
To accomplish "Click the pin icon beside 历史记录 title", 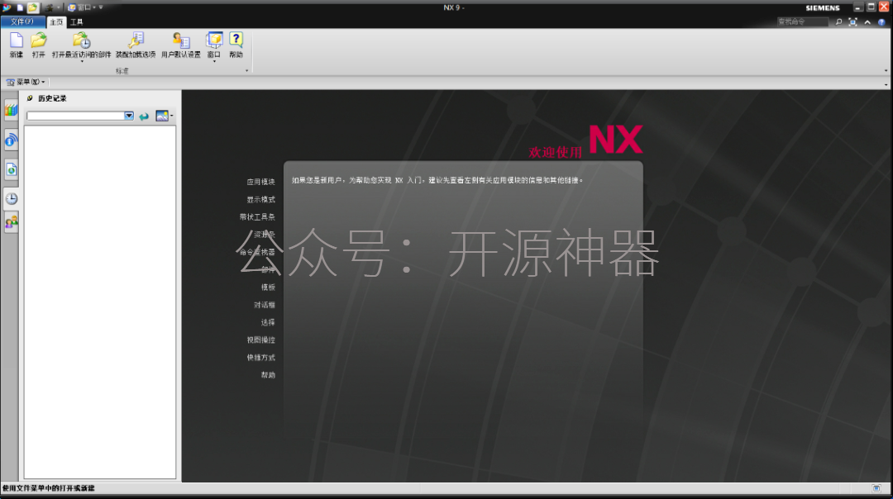I will pos(30,98).
